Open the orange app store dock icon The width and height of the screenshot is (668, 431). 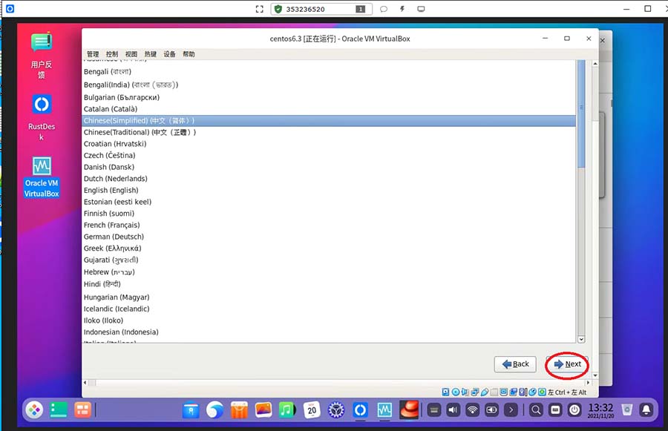click(x=239, y=410)
